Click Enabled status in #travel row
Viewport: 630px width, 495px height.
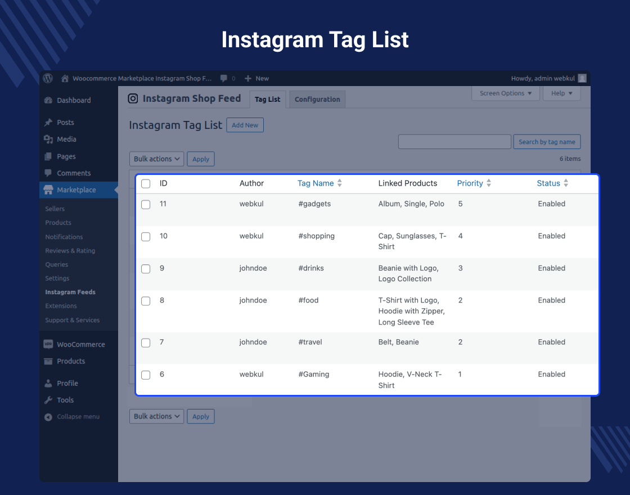tap(552, 342)
